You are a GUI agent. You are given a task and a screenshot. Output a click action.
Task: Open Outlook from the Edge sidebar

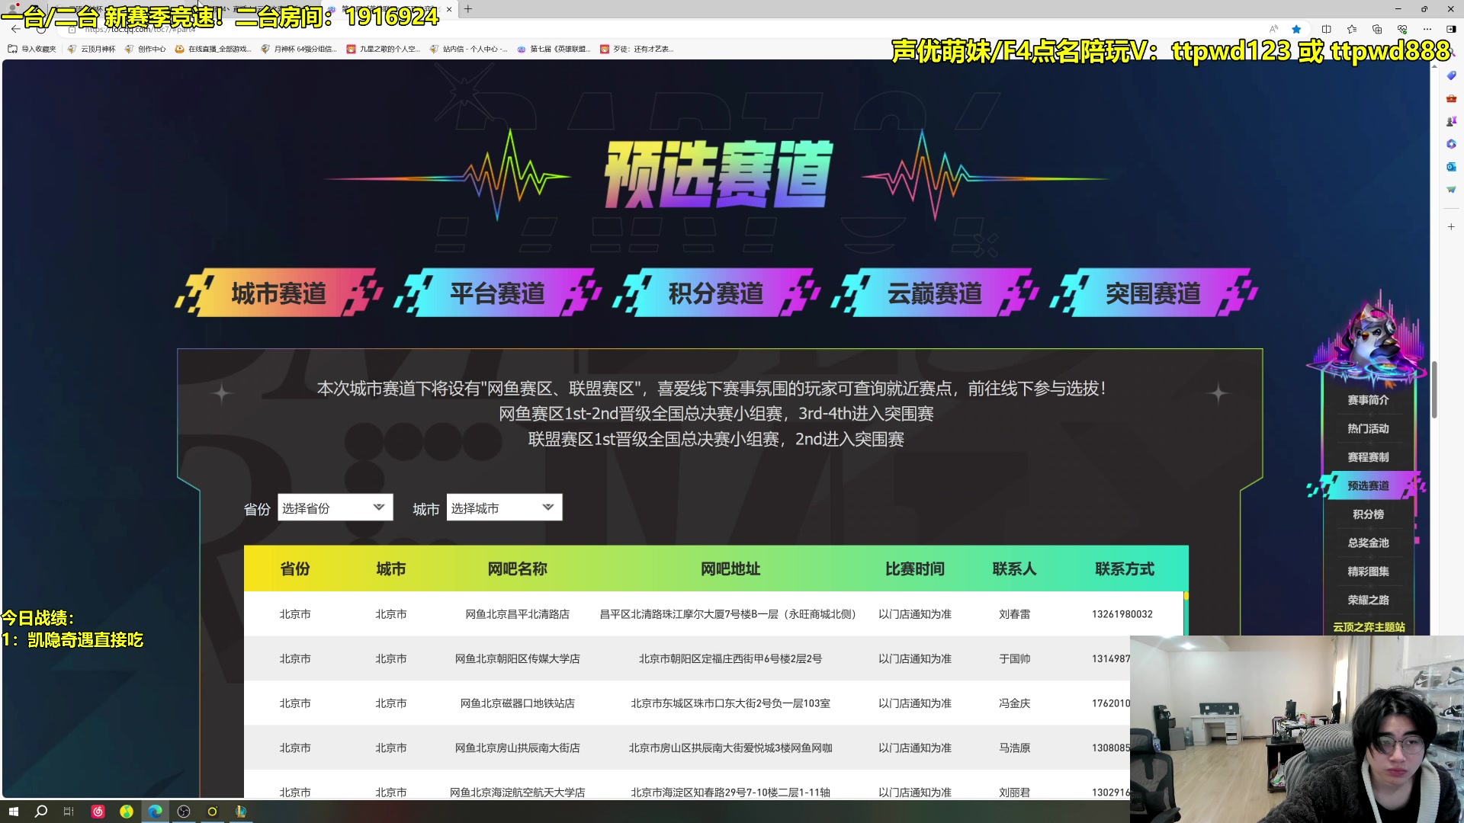(1451, 167)
